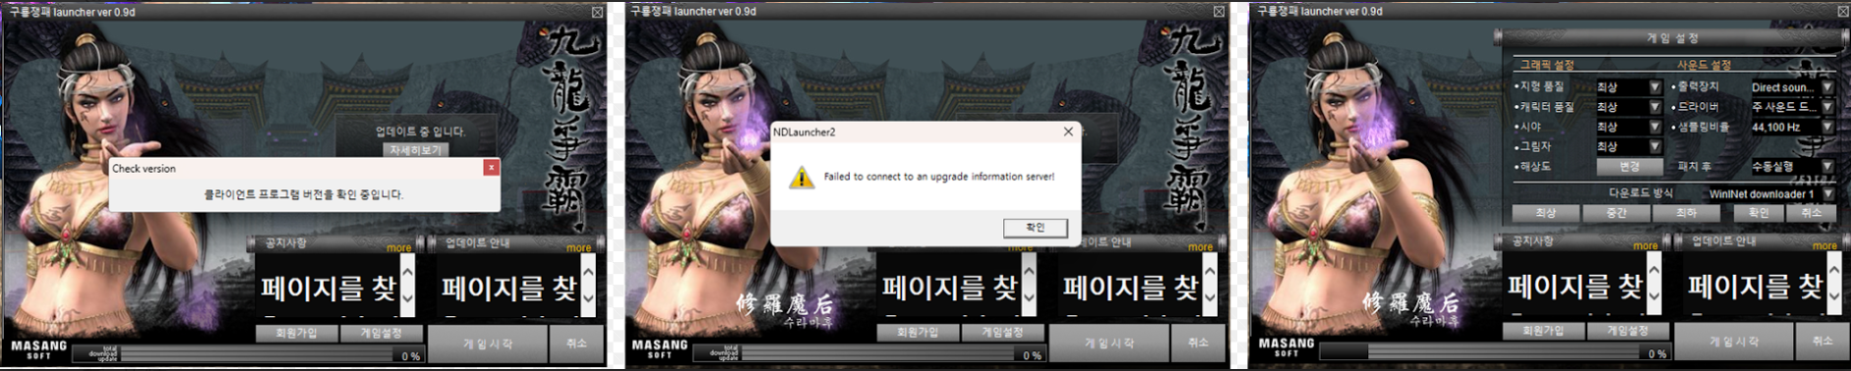
Task: Click 회원가입 in the Check version launcher
Action: pyautogui.click(x=296, y=333)
